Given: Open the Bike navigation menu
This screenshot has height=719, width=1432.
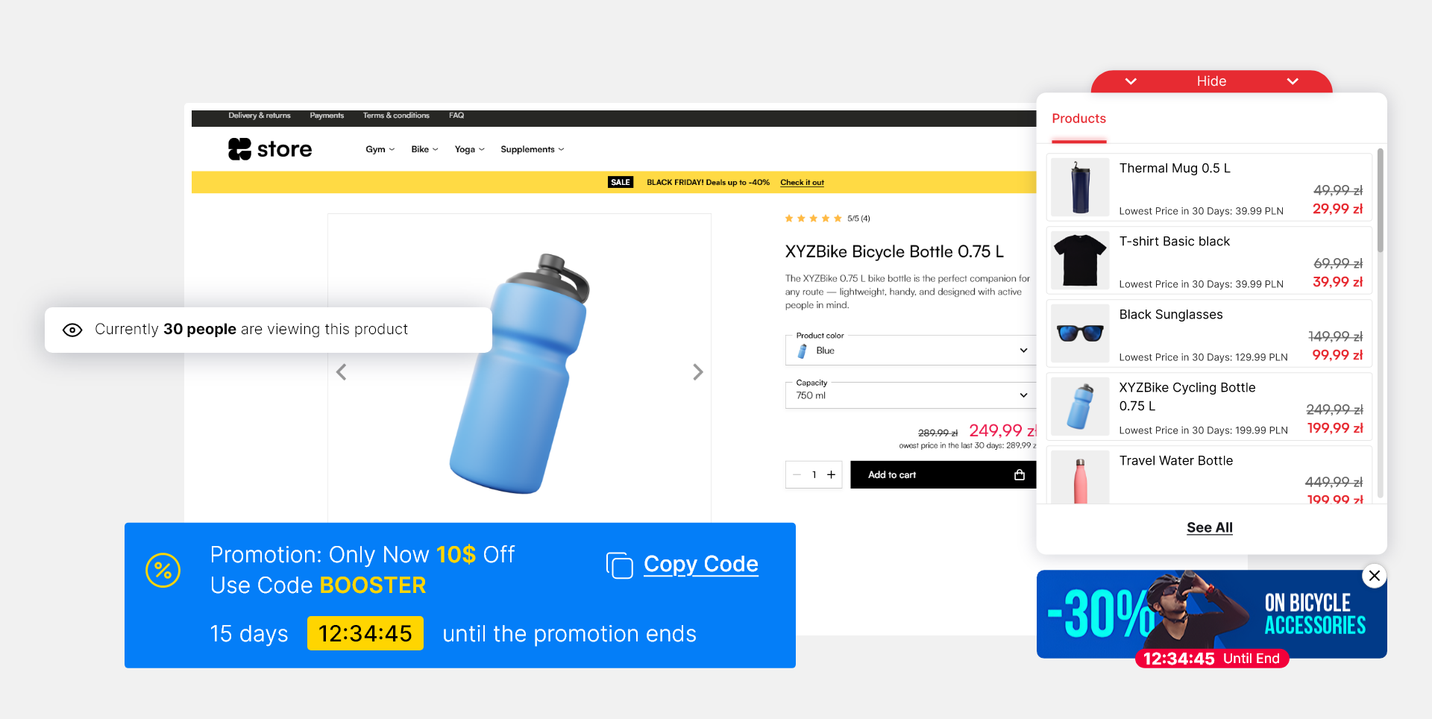Looking at the screenshot, I should (x=424, y=150).
